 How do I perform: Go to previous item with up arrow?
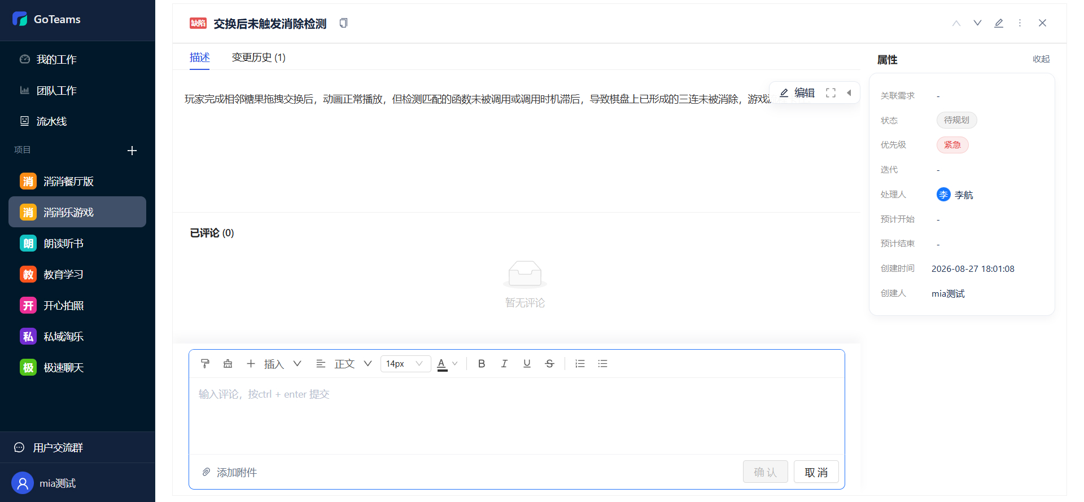point(956,23)
